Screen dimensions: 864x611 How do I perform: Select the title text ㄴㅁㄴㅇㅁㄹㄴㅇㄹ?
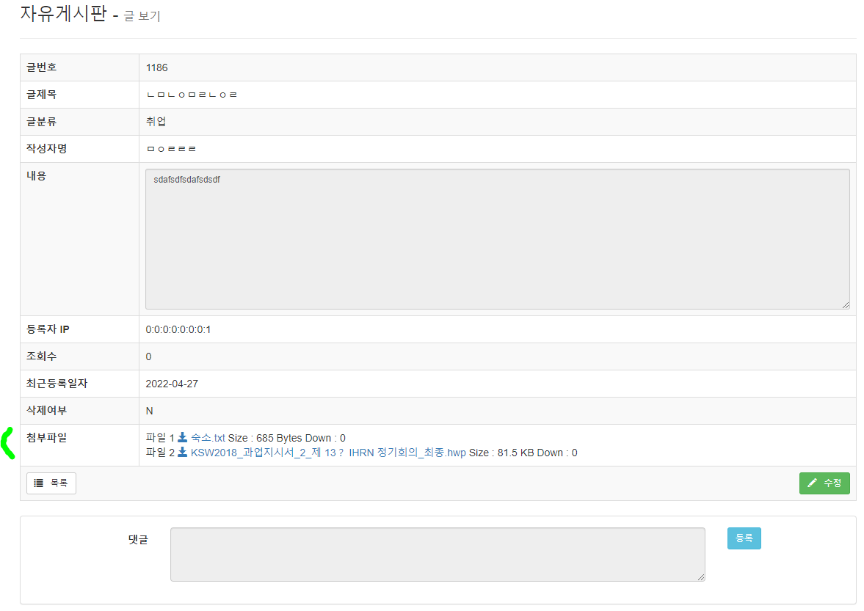(192, 95)
